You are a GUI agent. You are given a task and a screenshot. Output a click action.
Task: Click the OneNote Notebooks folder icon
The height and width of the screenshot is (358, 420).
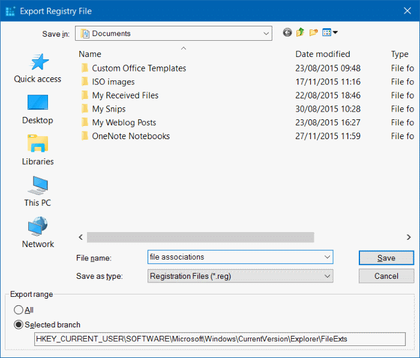85,136
